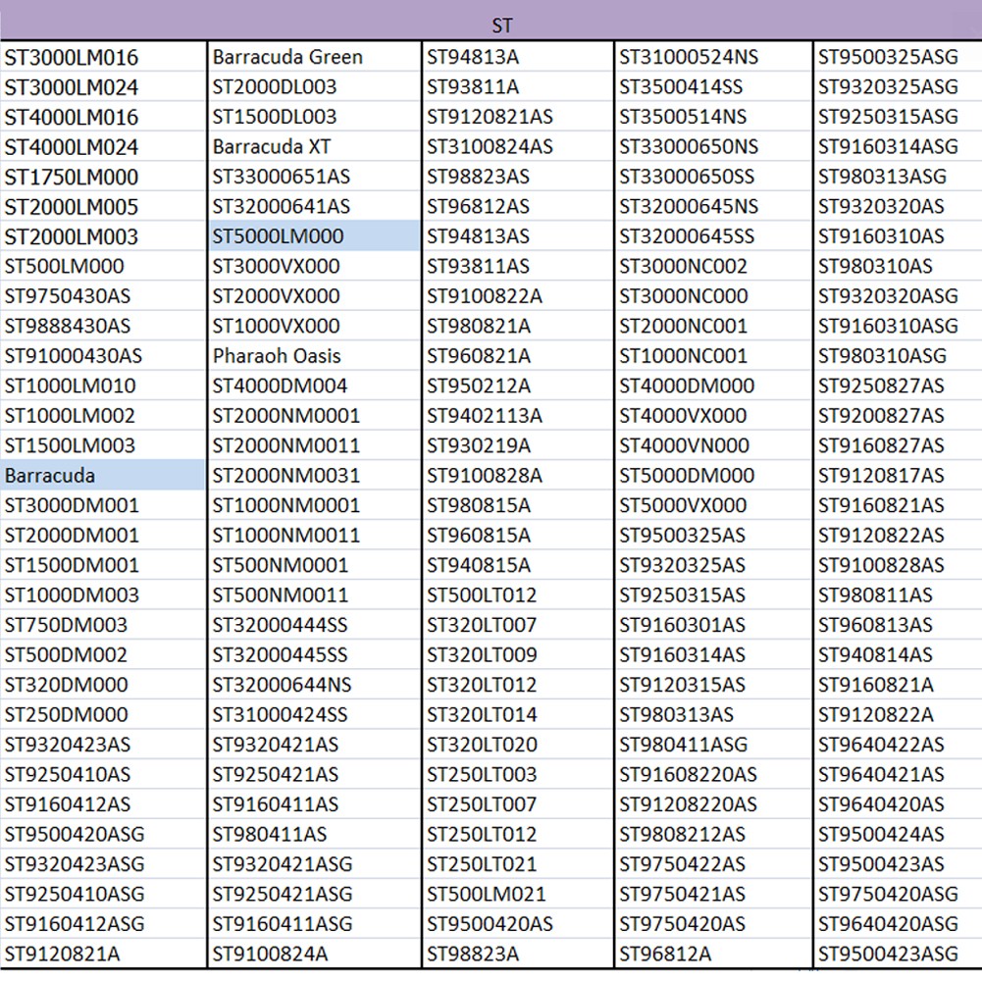This screenshot has width=982, height=982.
Task: Click cell ST9250315AS
Action: point(713,594)
